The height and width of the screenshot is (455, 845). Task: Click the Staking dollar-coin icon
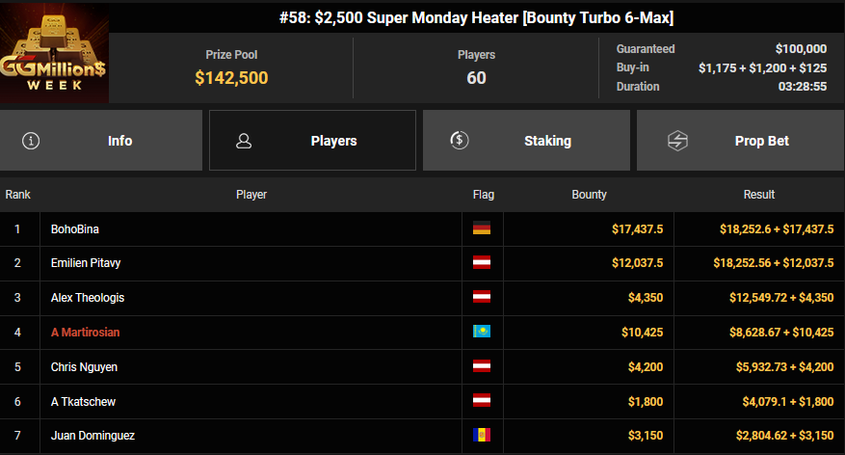point(460,141)
